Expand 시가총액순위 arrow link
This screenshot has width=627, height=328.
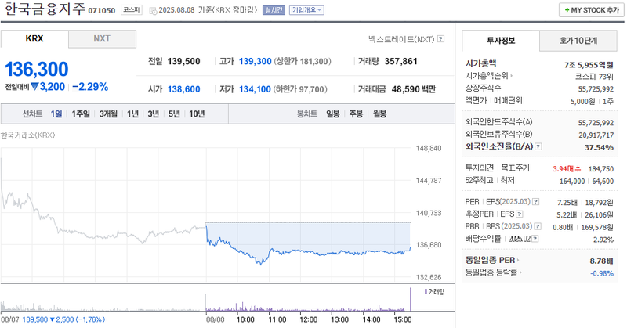(512, 76)
